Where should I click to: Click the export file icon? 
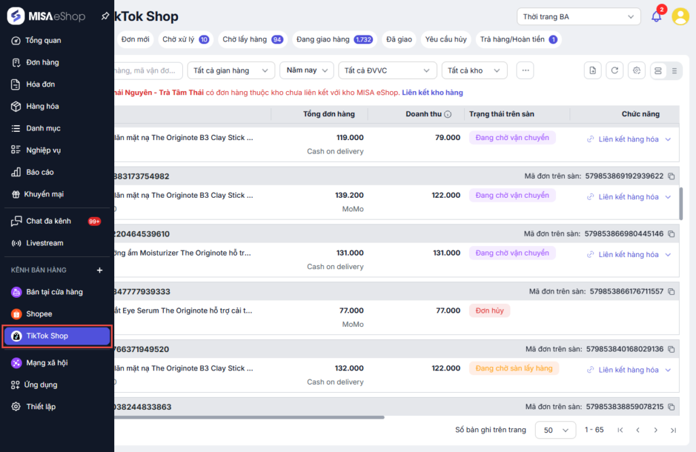click(x=593, y=70)
